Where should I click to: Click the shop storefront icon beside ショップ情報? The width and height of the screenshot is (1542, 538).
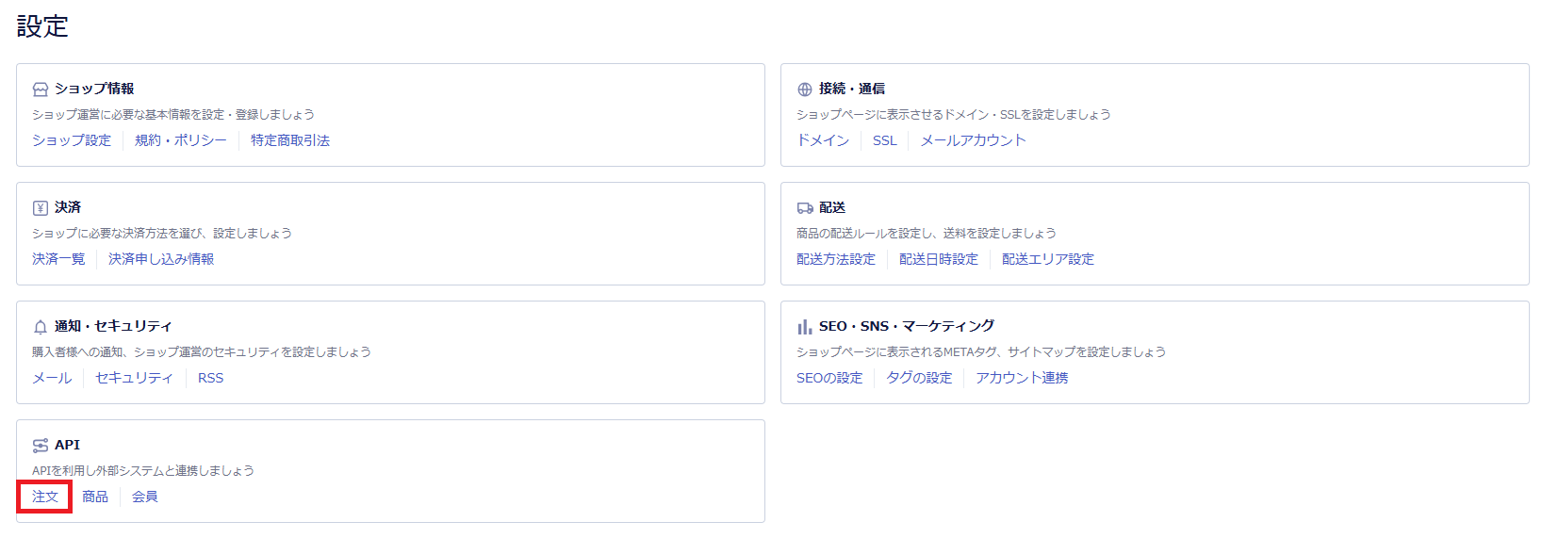point(41,90)
